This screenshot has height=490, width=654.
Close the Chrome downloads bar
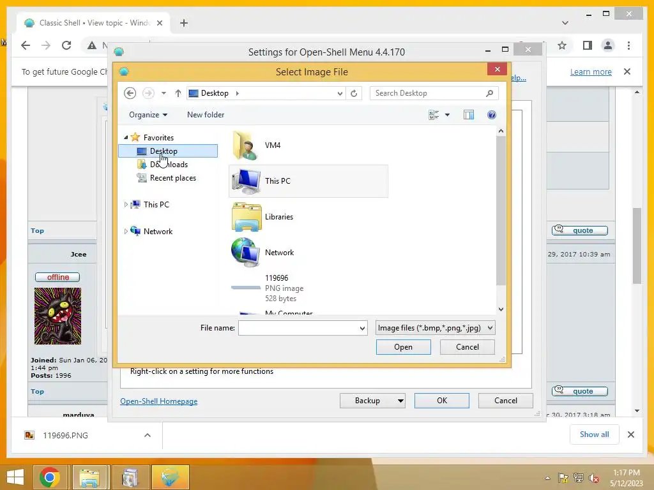pyautogui.click(x=630, y=434)
